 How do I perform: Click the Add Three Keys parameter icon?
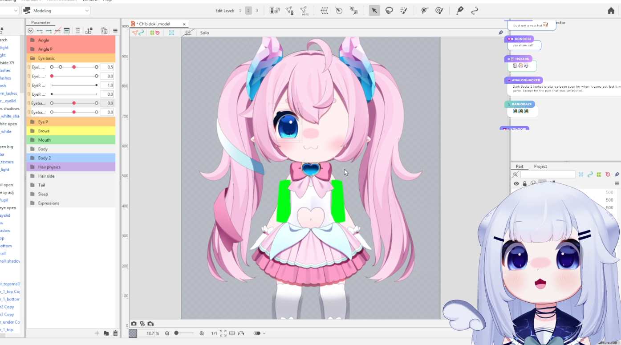pos(49,31)
